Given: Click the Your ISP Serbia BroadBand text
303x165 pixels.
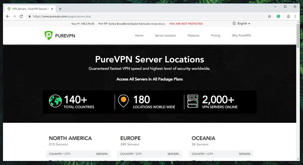Looking at the screenshot, I should coord(132,24).
